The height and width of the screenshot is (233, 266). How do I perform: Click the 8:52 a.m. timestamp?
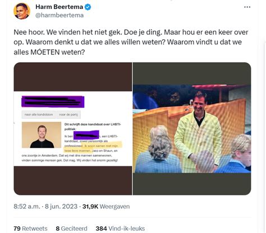pyautogui.click(x=27, y=207)
